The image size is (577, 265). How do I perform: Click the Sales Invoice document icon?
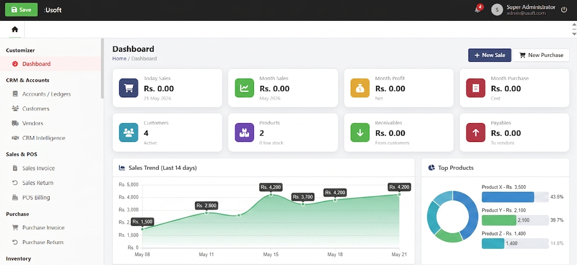15,168
